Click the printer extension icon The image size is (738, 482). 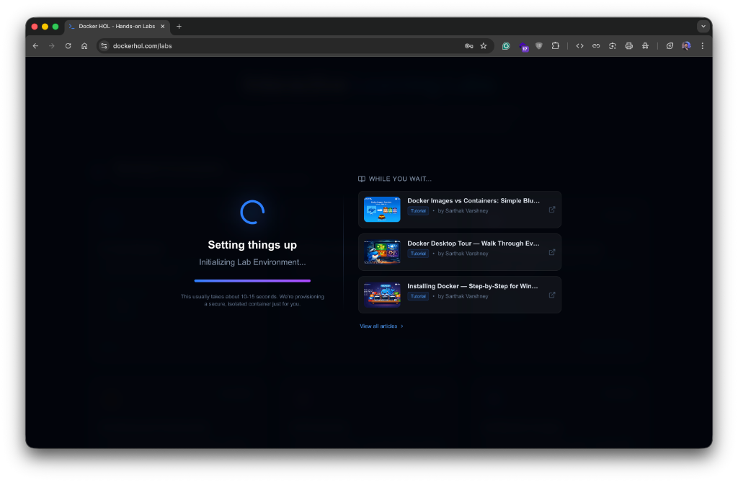628,46
